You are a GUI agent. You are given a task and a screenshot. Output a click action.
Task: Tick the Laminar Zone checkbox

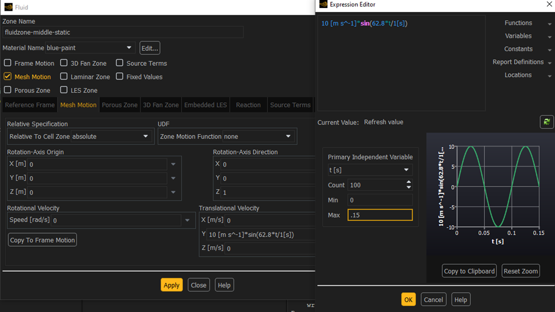[64, 76]
